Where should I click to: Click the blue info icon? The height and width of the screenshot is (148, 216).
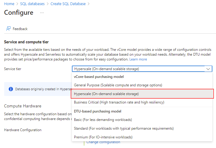(11, 89)
